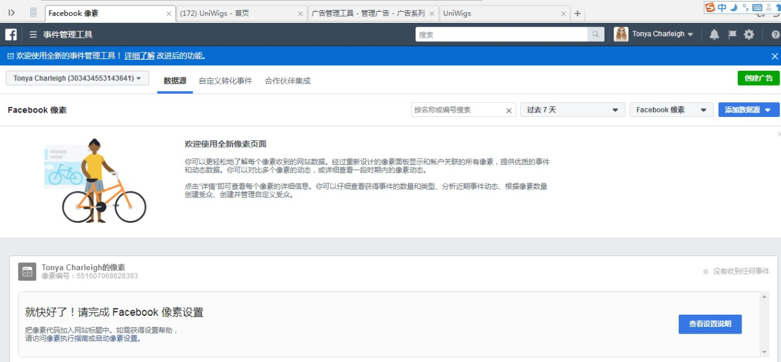Dismiss the blue welcome banner
The image size is (781, 362).
click(774, 56)
